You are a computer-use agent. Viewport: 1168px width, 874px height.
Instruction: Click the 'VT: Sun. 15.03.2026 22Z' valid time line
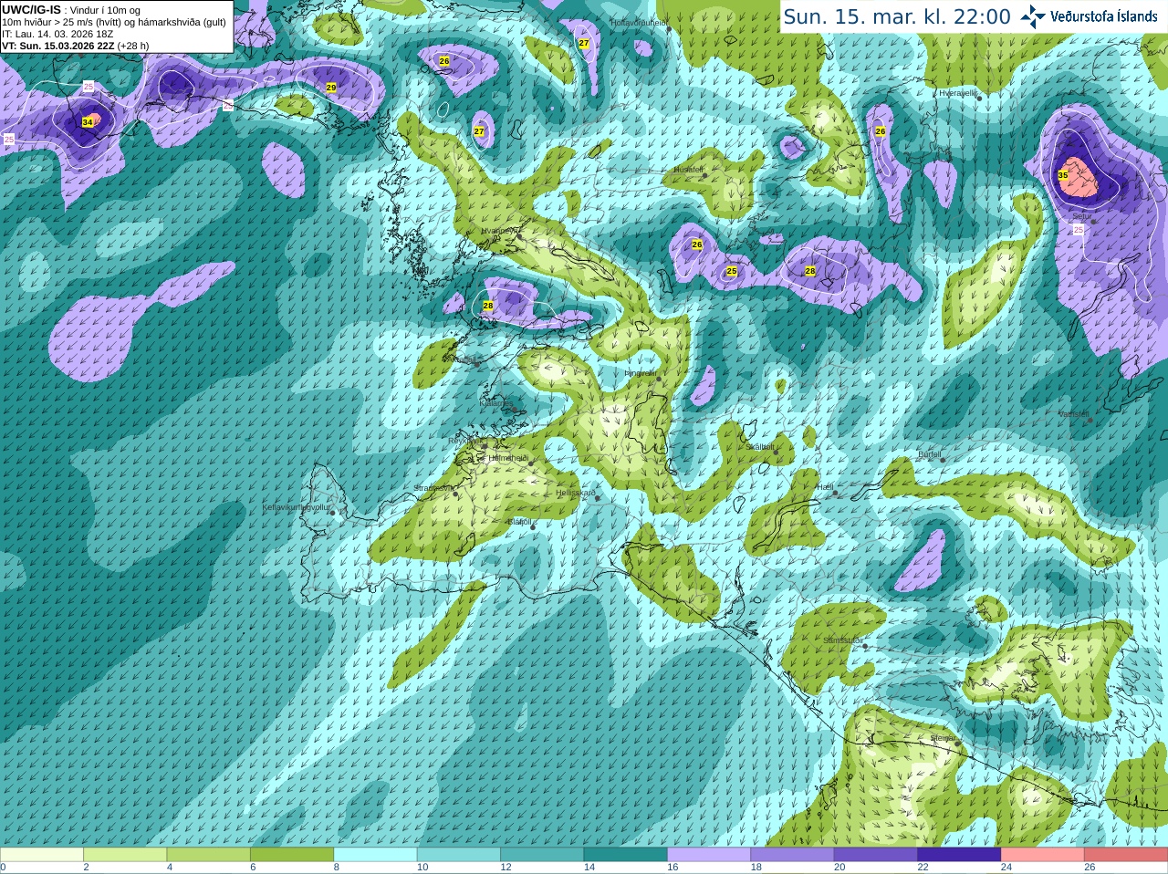pos(76,46)
